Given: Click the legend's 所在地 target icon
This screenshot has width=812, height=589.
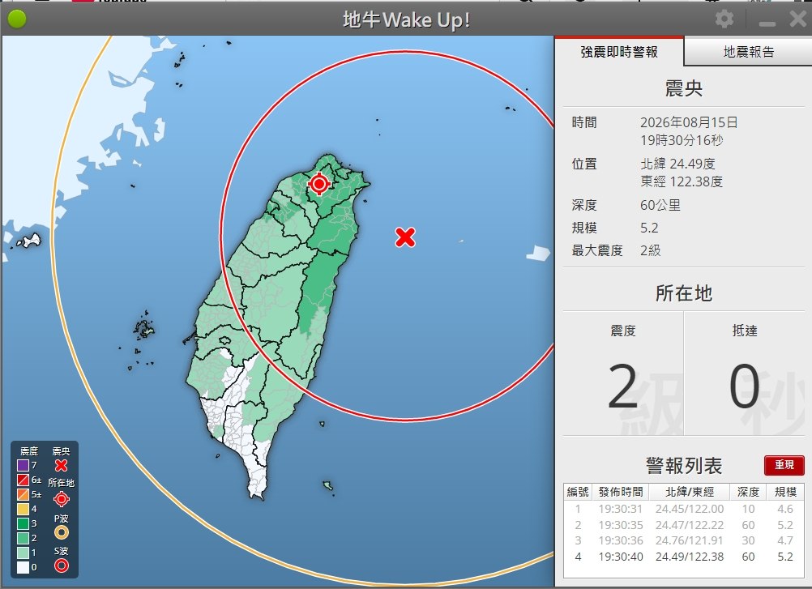Looking at the screenshot, I should tap(61, 499).
